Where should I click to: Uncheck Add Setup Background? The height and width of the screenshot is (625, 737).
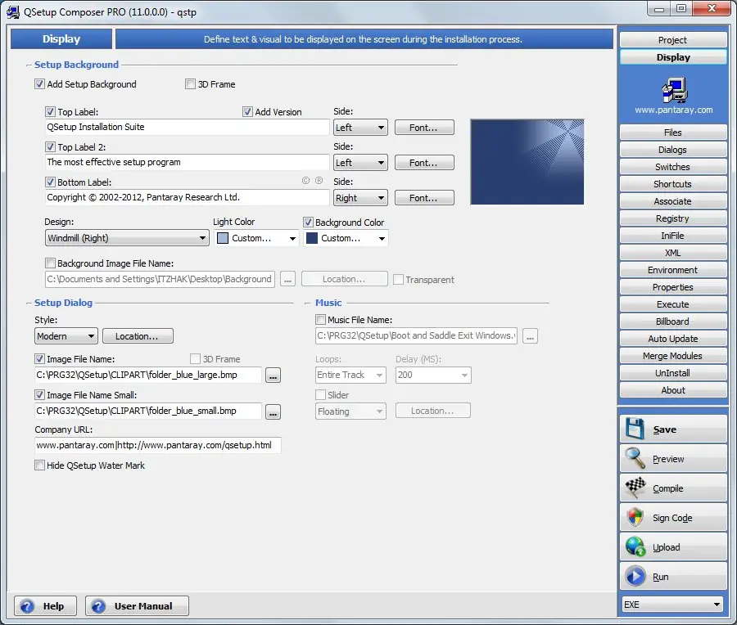[x=39, y=84]
